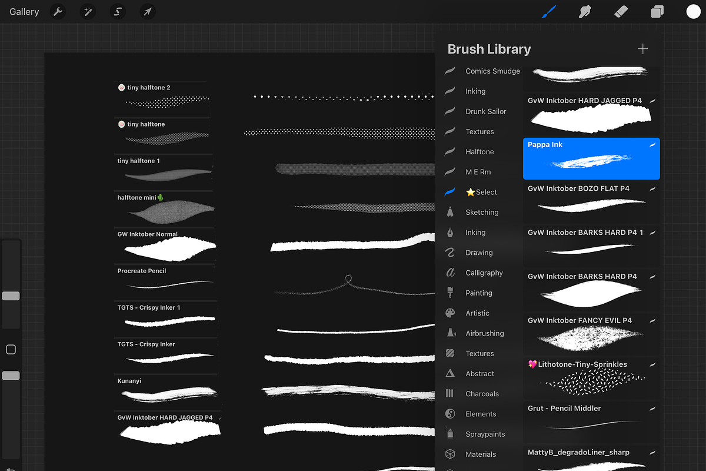The height and width of the screenshot is (471, 706).
Task: Click the tiny halftone 1 canvas label
Action: (x=139, y=161)
